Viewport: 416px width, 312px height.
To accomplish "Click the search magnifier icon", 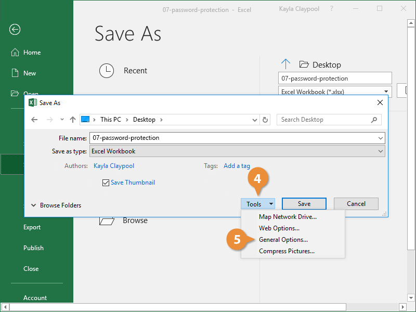I will (374, 120).
